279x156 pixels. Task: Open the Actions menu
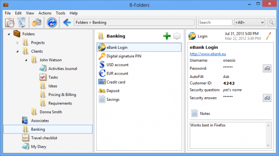(x=45, y=13)
